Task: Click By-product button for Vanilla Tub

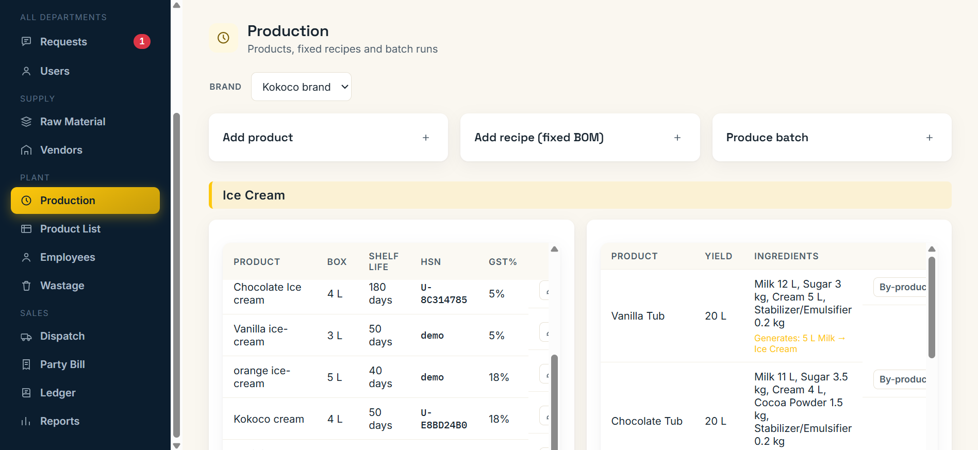Action: click(x=900, y=287)
